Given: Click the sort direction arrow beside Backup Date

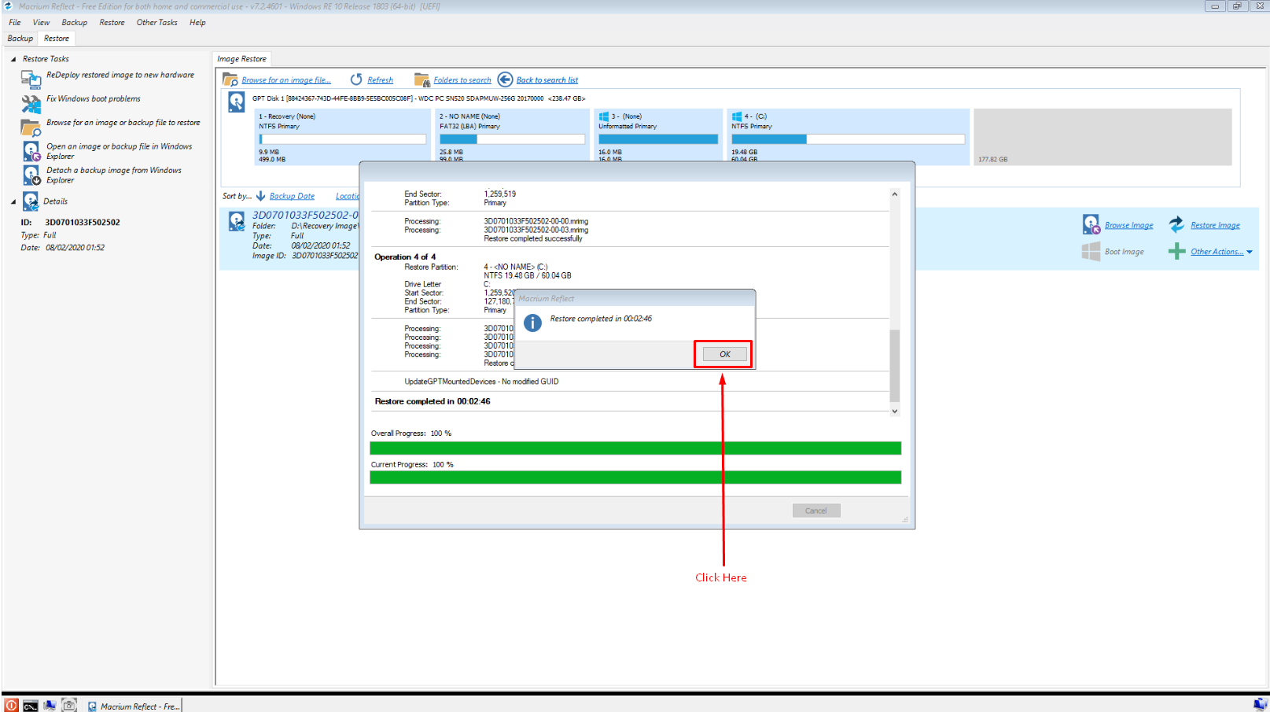Looking at the screenshot, I should 260,196.
